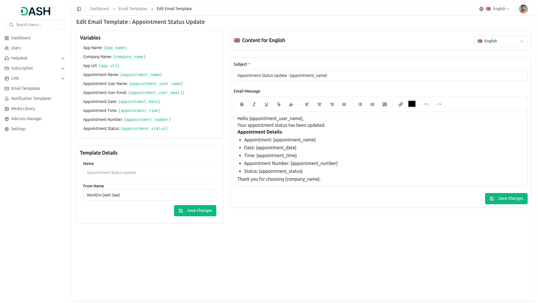Insert link icon in editor toolbar

click(401, 104)
